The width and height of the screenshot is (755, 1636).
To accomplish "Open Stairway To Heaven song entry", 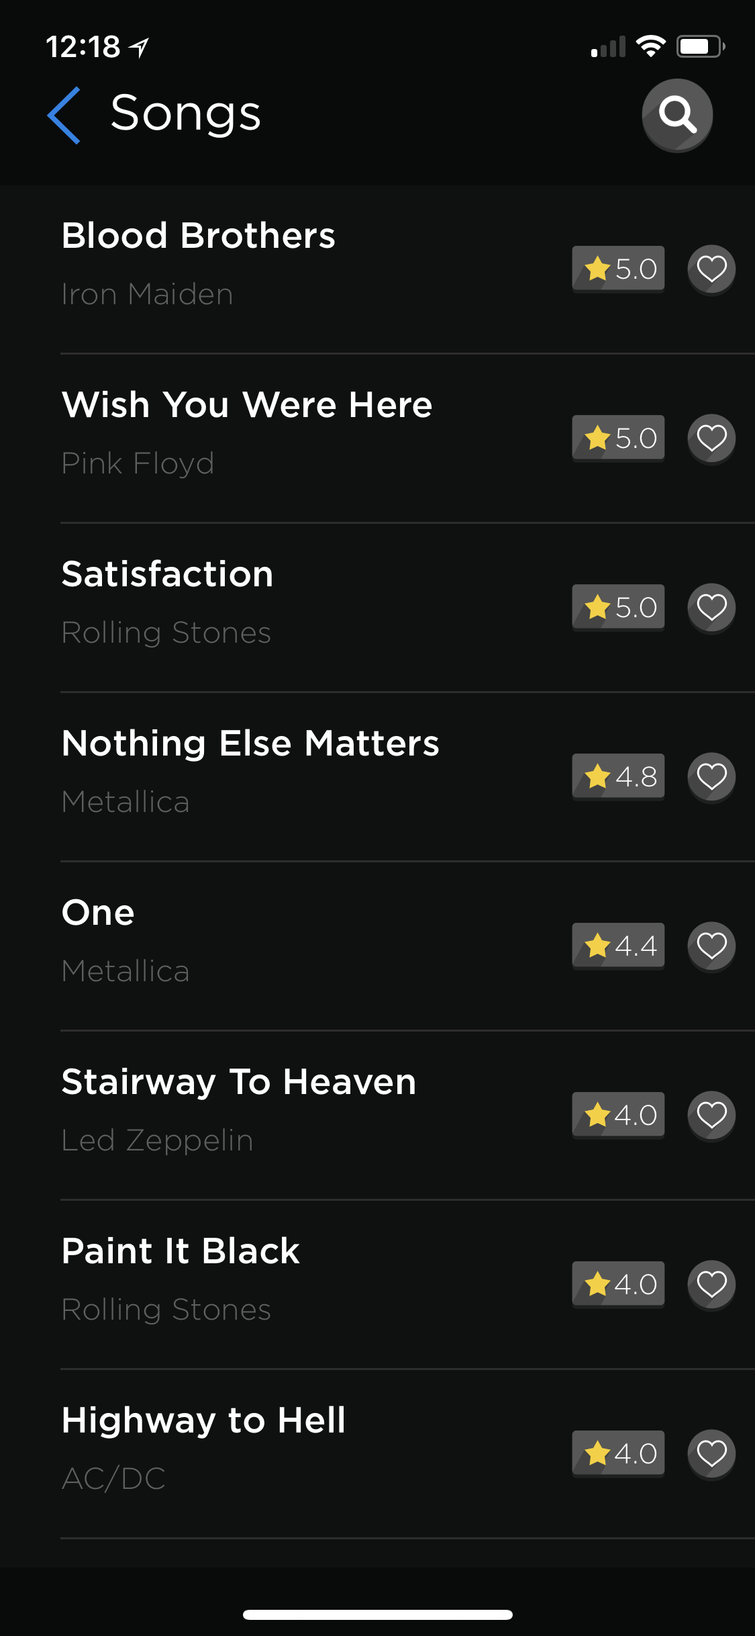I will pos(239,1082).
